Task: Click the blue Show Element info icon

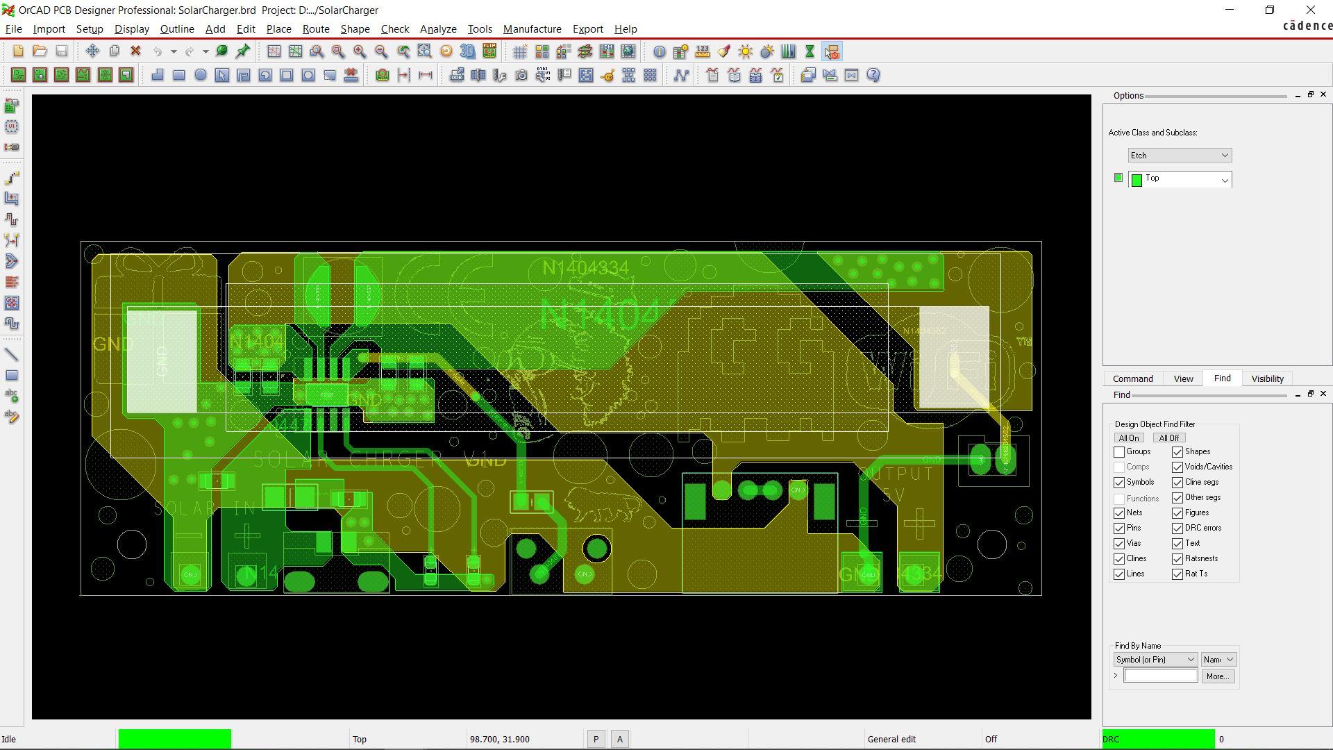Action: tap(659, 51)
